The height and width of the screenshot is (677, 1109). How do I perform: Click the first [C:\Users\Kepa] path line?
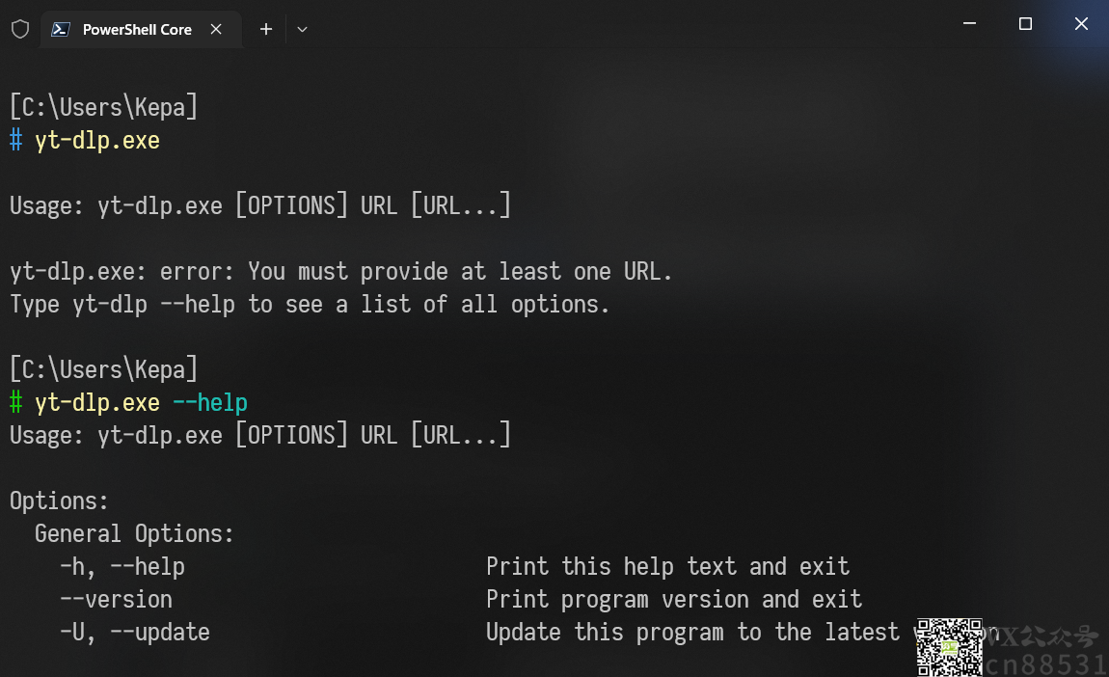coord(103,107)
